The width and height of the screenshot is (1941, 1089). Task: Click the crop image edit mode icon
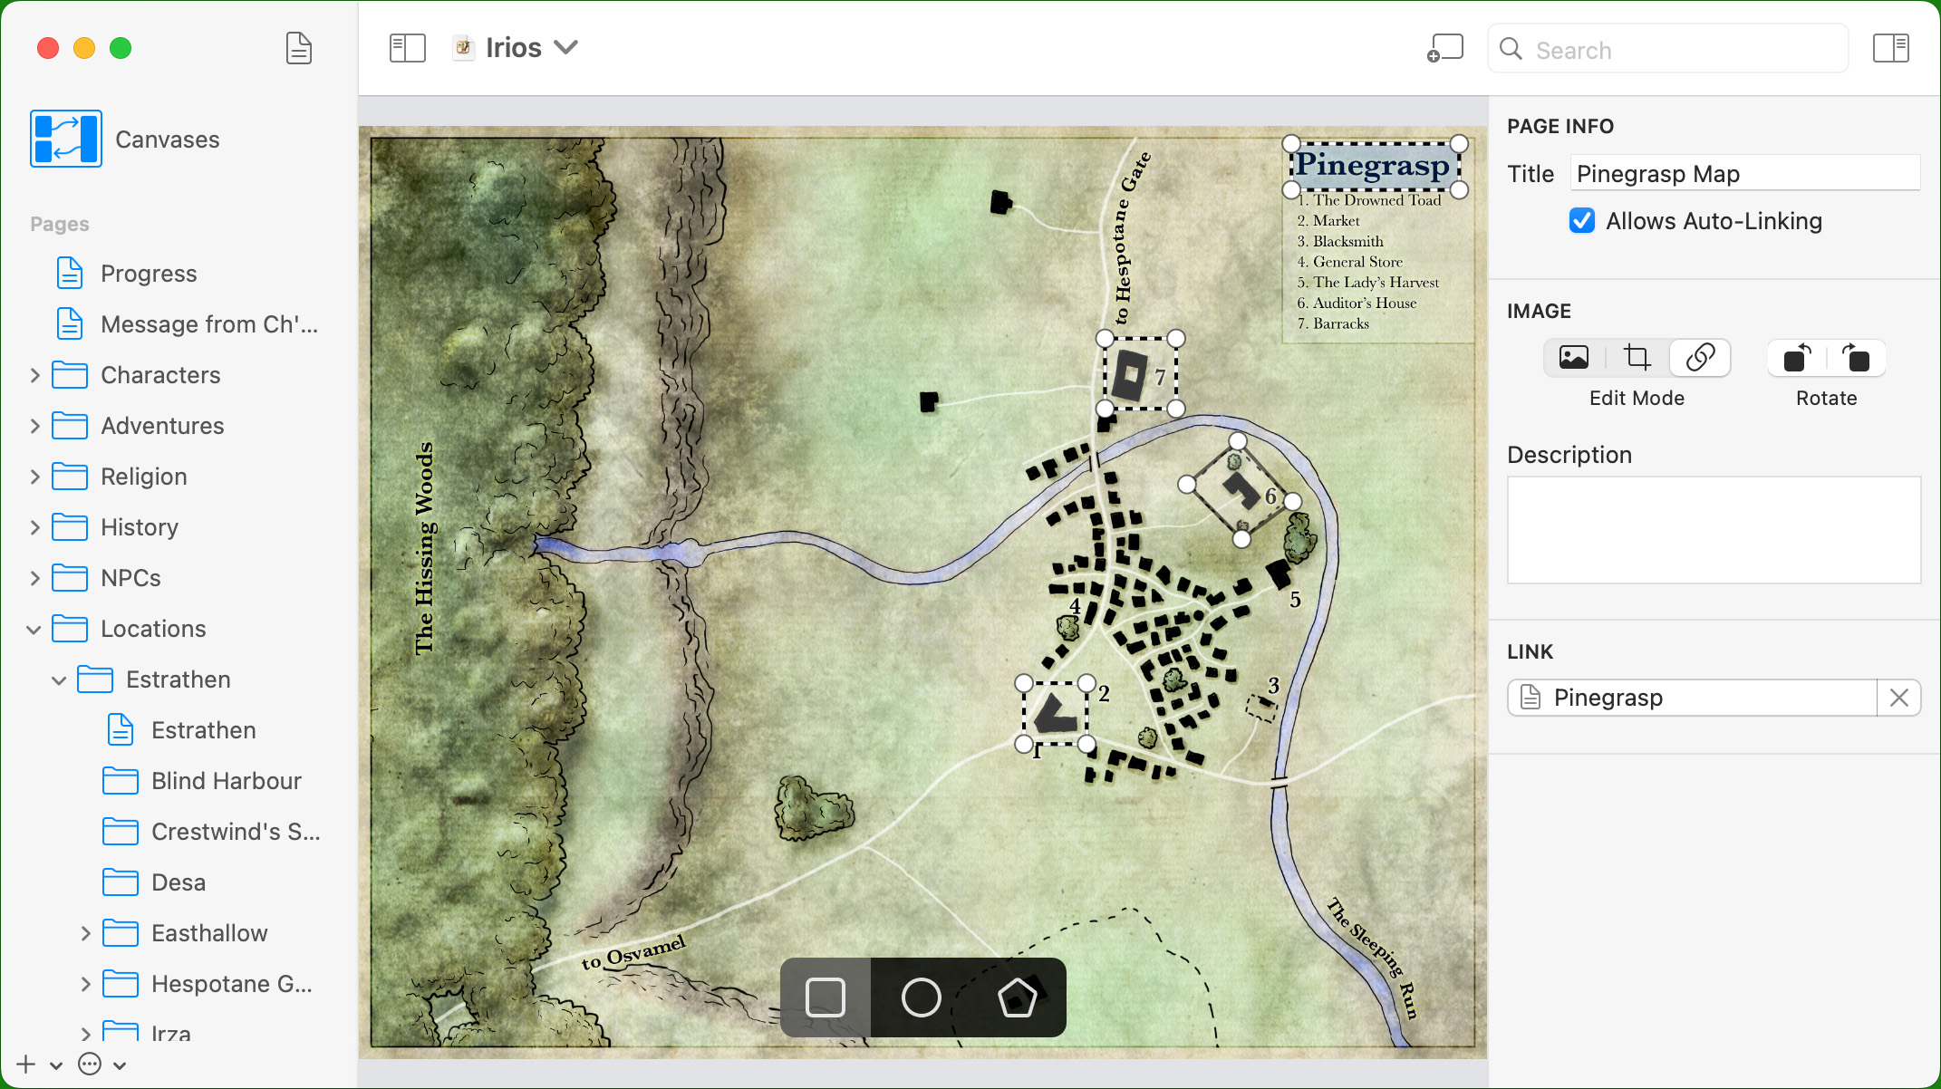pos(1637,358)
